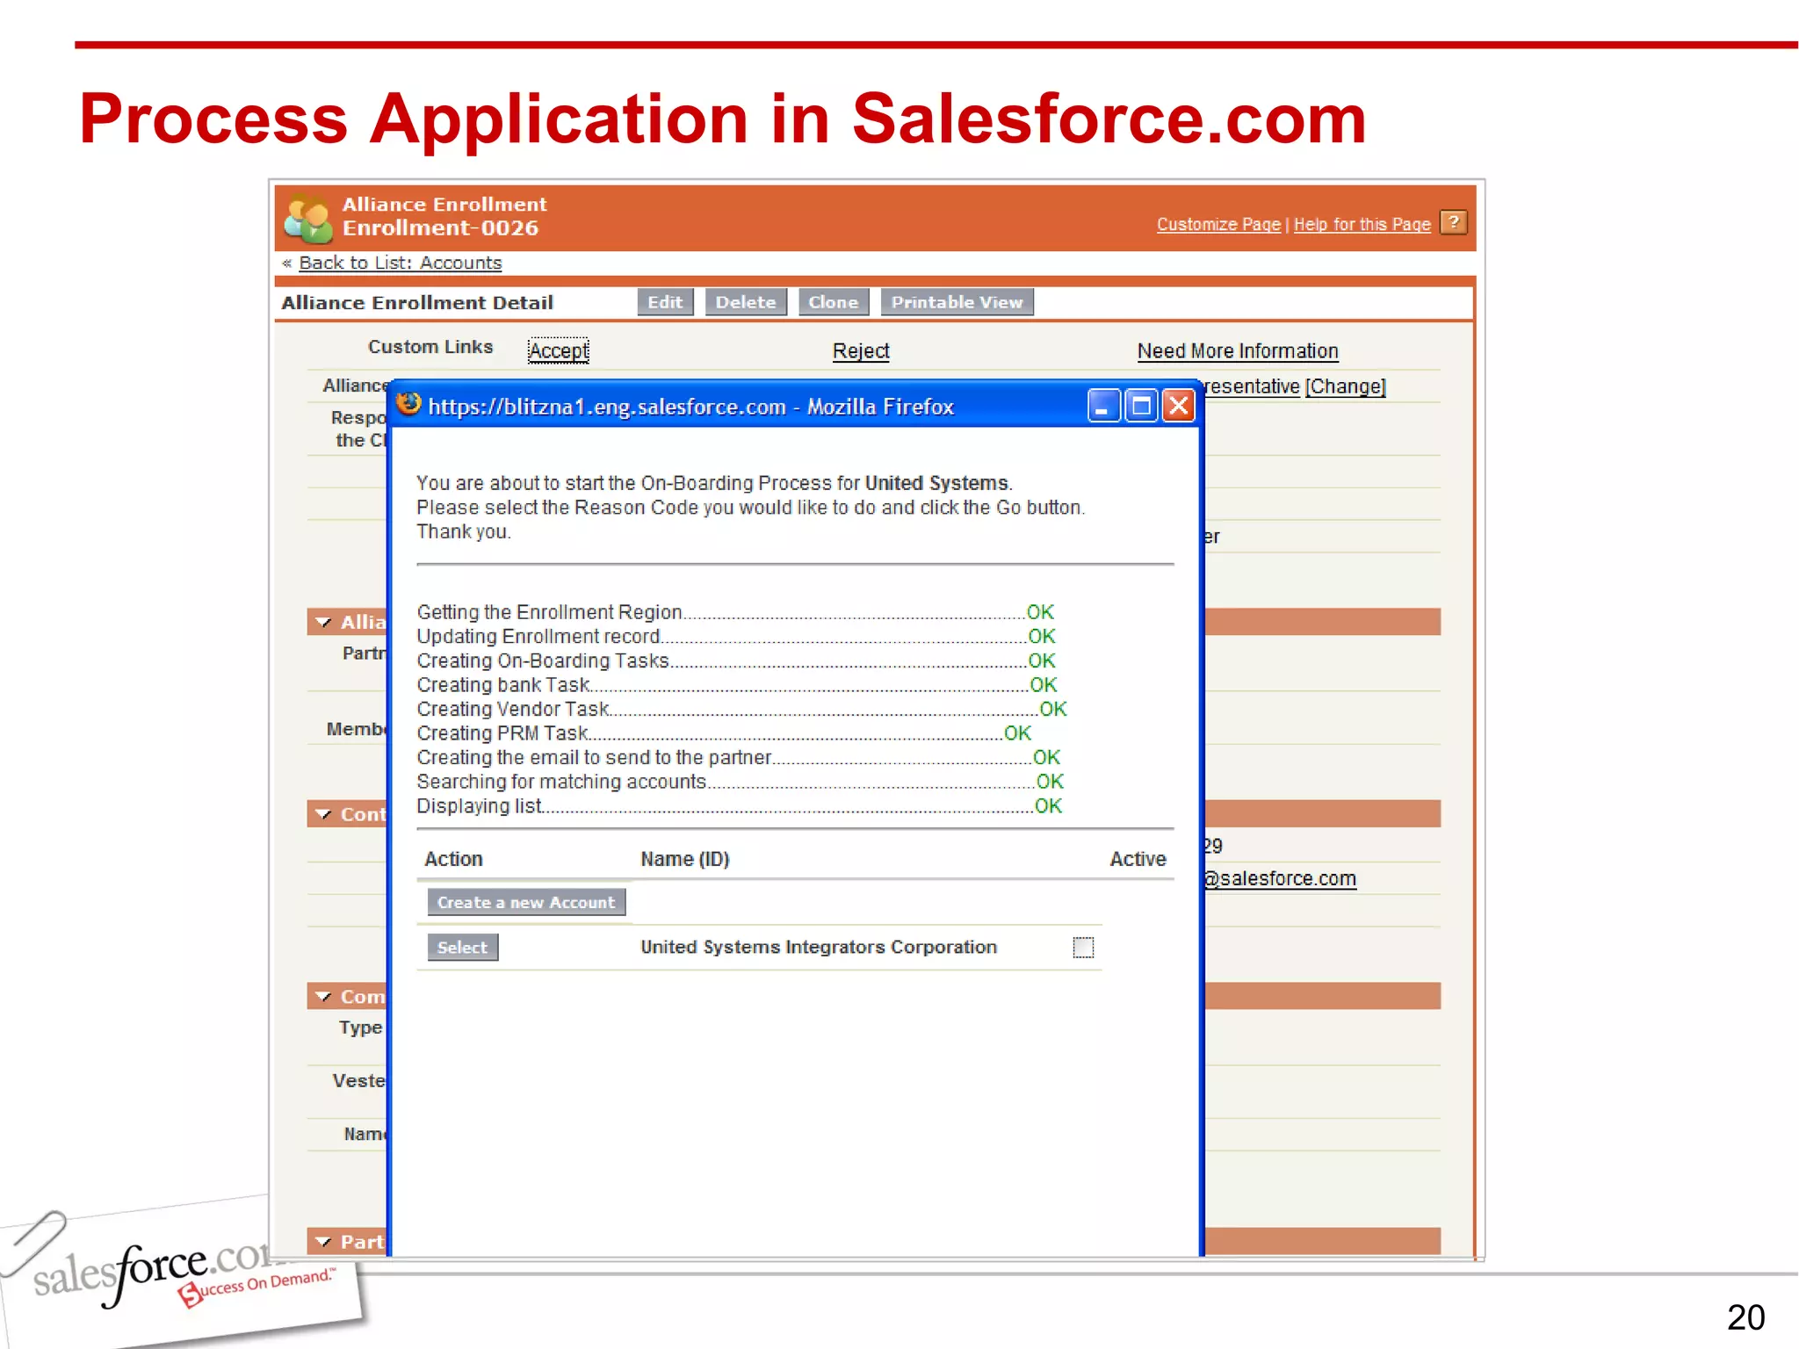Click the Accept custom link

[559, 351]
